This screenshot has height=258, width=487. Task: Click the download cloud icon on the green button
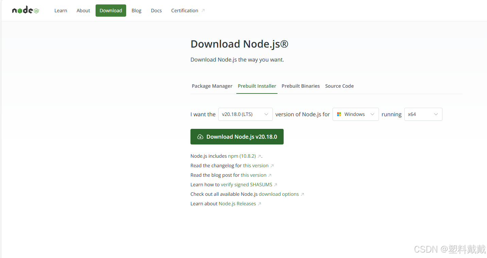click(x=200, y=136)
